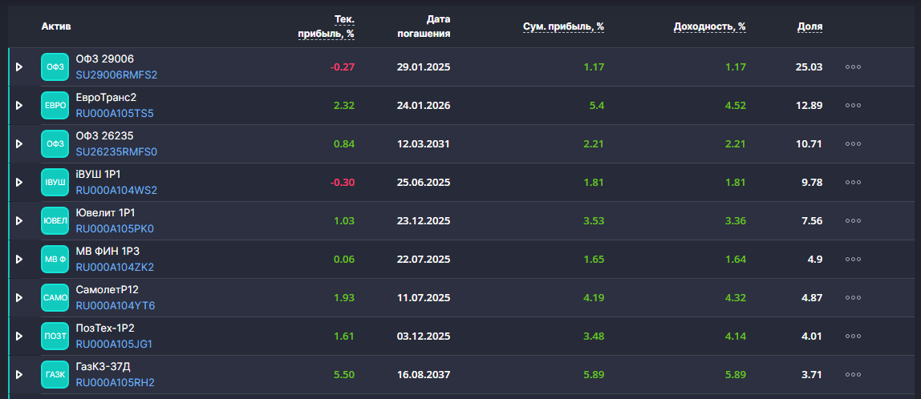Expand the СамолетР12 row
Image resolution: width=921 pixels, height=399 pixels.
18,297
